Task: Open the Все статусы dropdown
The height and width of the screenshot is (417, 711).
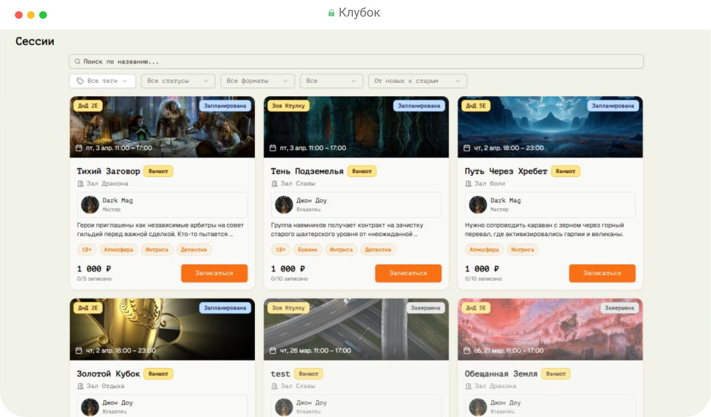Action: (178, 81)
